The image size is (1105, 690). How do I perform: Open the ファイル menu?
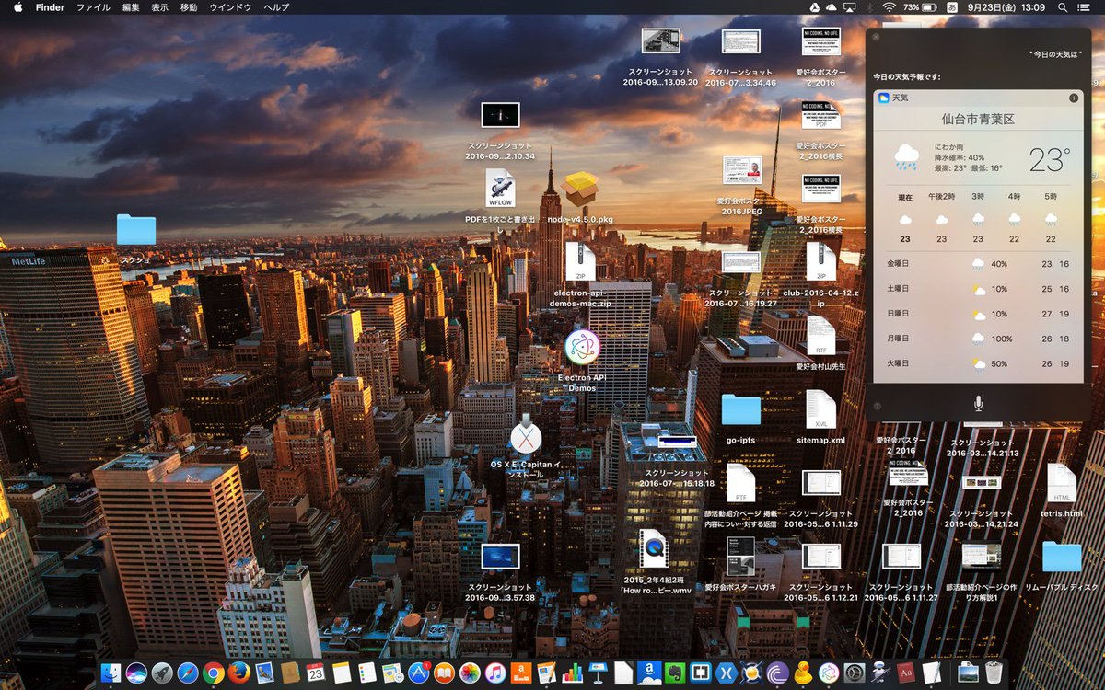point(94,7)
